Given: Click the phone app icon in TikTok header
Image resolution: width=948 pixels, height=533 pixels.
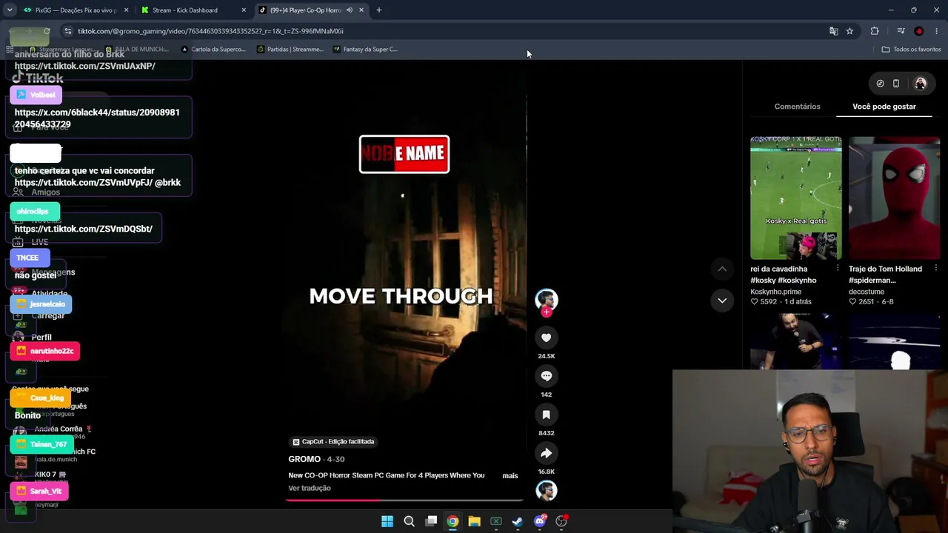Looking at the screenshot, I should [896, 84].
